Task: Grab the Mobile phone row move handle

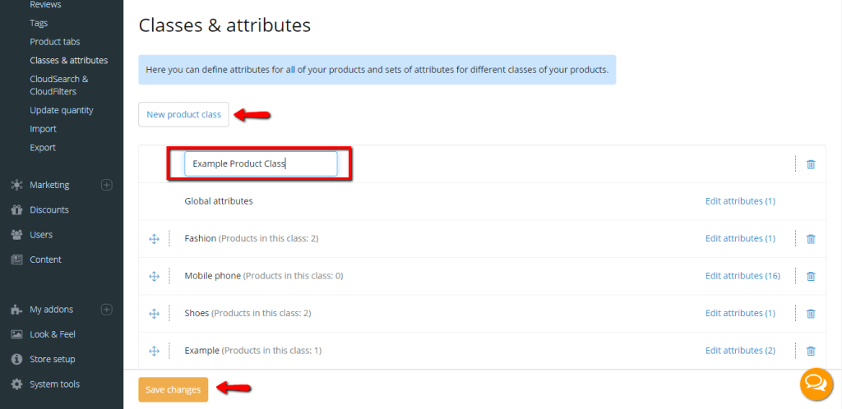Action: tap(154, 276)
